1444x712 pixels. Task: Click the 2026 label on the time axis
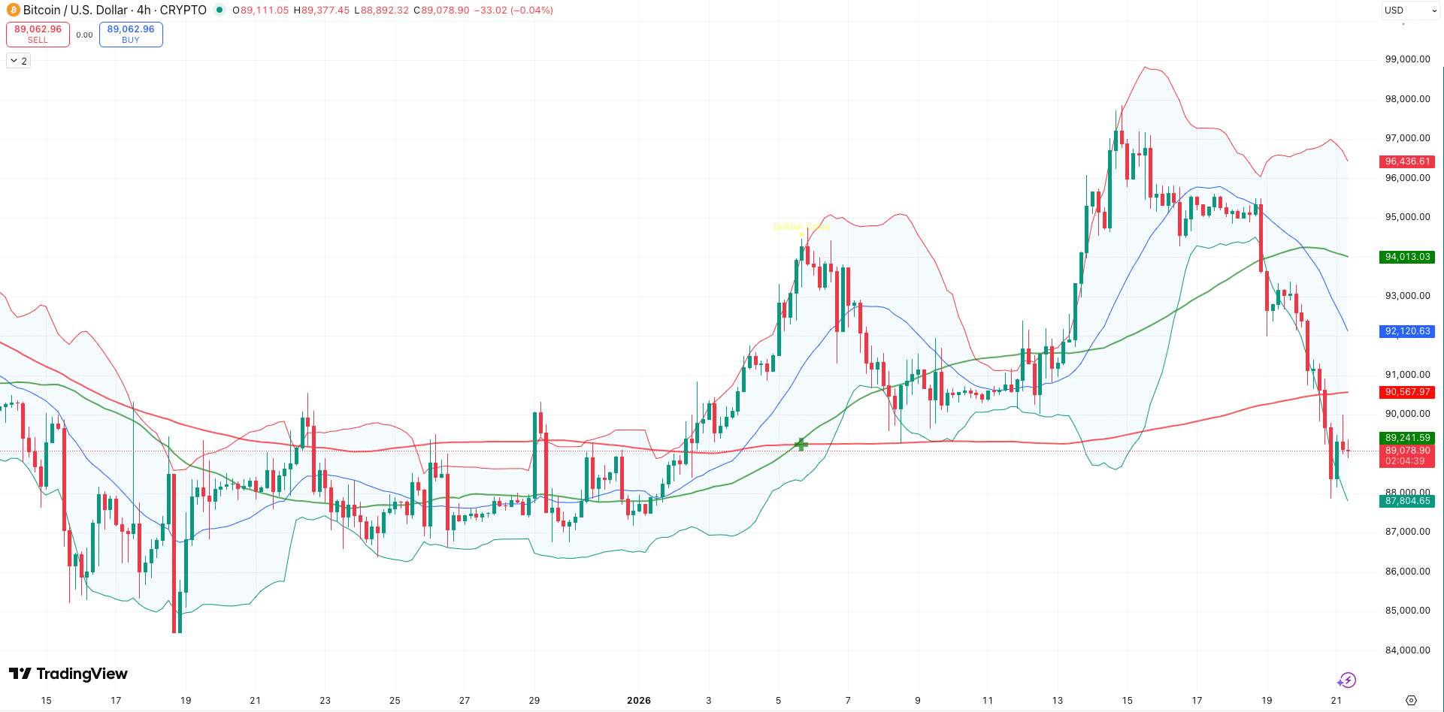639,700
